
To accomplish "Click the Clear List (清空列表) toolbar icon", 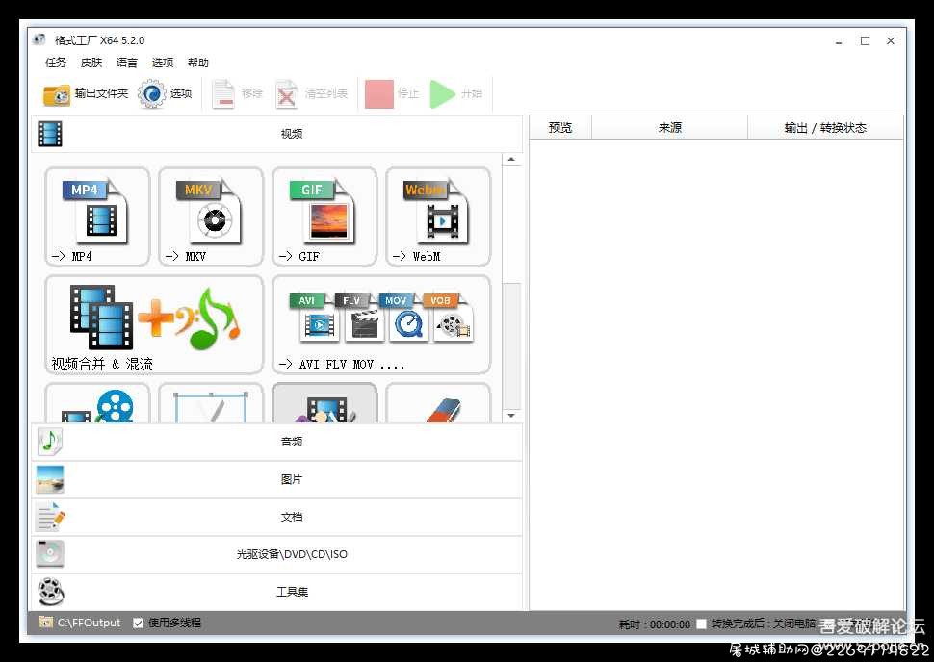I will tap(287, 94).
